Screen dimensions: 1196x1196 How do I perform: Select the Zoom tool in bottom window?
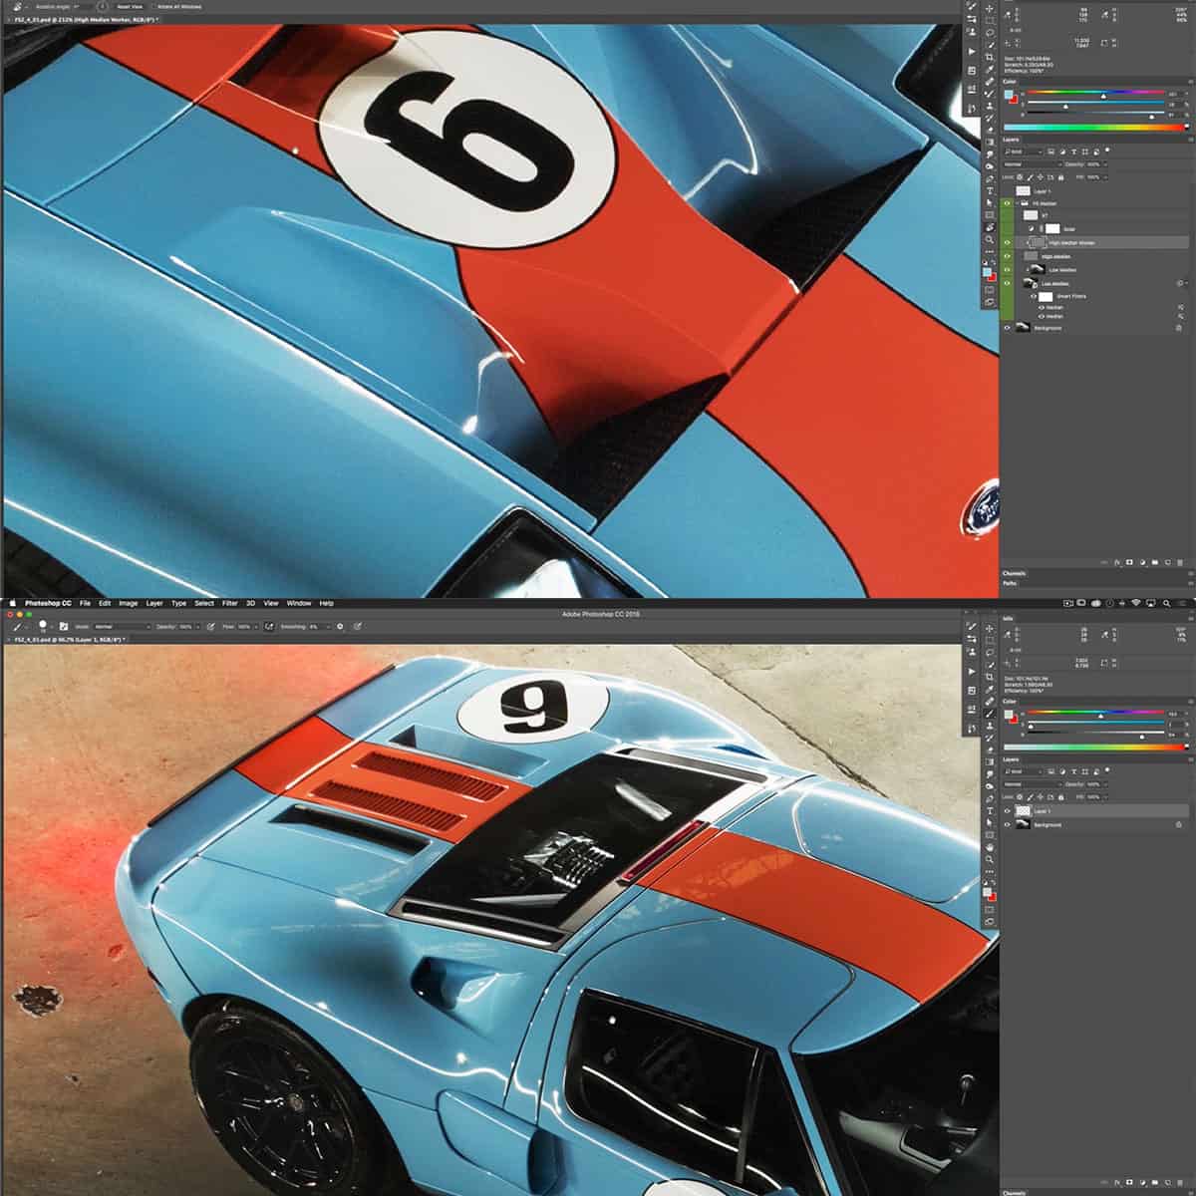tap(990, 859)
